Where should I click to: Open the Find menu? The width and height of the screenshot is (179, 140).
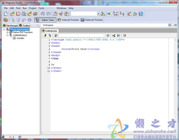pos(18,8)
